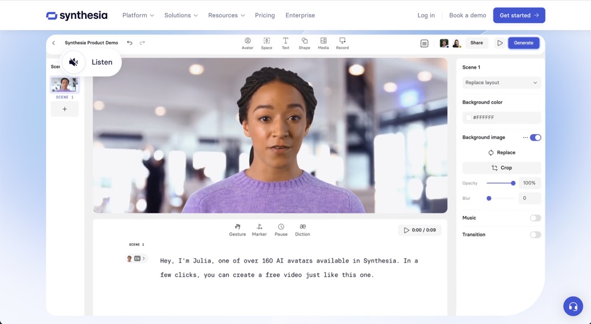The image size is (591, 324).
Task: Open the Enterprise menu item
Action: pos(300,15)
